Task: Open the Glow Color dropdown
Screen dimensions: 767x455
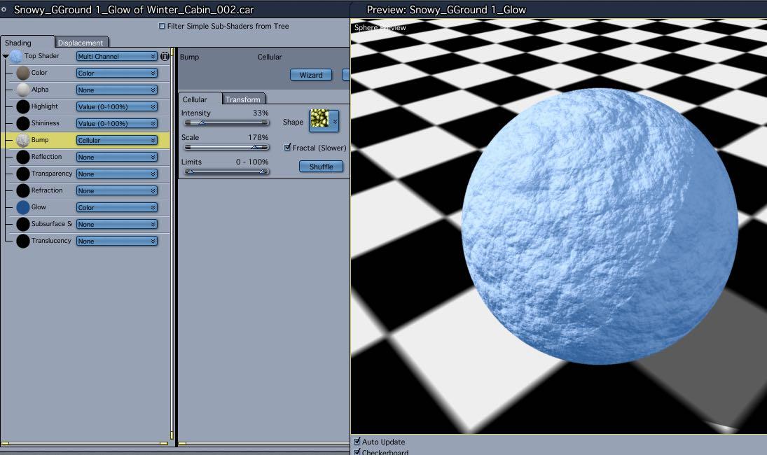Action: pos(116,208)
